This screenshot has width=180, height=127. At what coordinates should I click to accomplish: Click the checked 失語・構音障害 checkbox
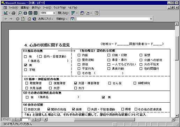(76, 83)
